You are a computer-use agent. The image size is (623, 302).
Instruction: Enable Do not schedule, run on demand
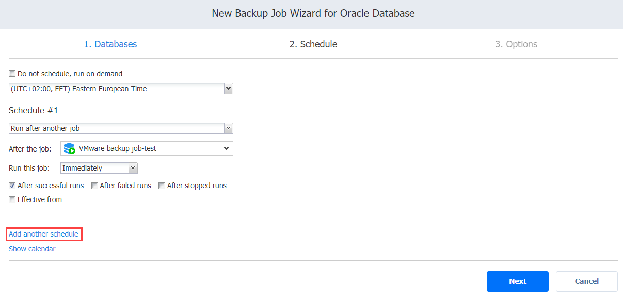(x=12, y=74)
